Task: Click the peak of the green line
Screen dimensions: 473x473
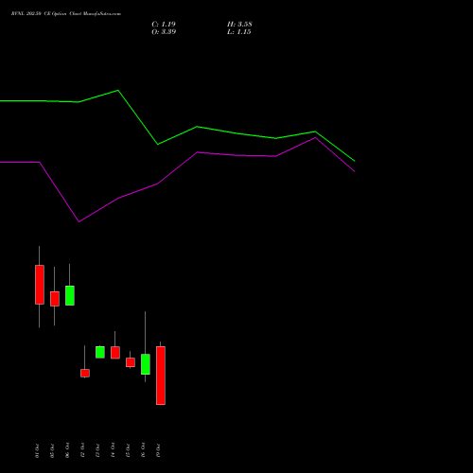Action: (x=118, y=91)
